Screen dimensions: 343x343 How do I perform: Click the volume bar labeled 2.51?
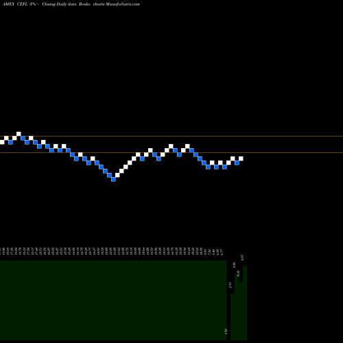(233, 317)
